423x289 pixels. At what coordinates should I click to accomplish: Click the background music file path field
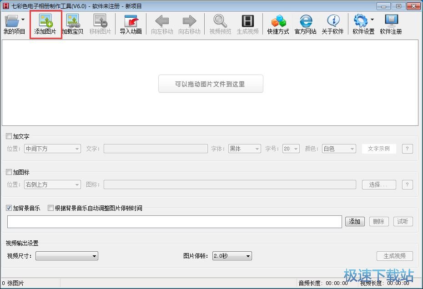(x=174, y=221)
